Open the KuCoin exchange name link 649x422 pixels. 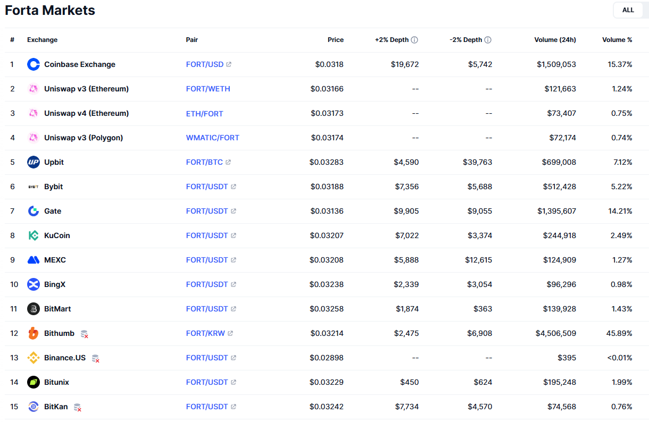pos(57,235)
